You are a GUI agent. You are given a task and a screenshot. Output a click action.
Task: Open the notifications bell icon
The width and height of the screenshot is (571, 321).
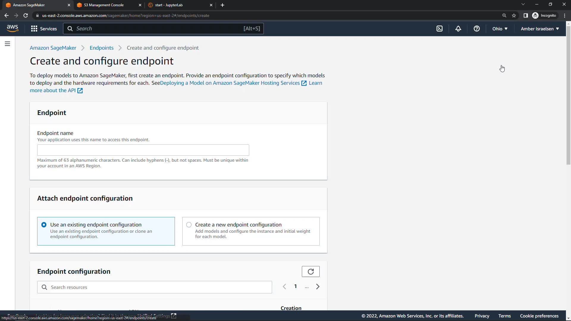(x=458, y=29)
